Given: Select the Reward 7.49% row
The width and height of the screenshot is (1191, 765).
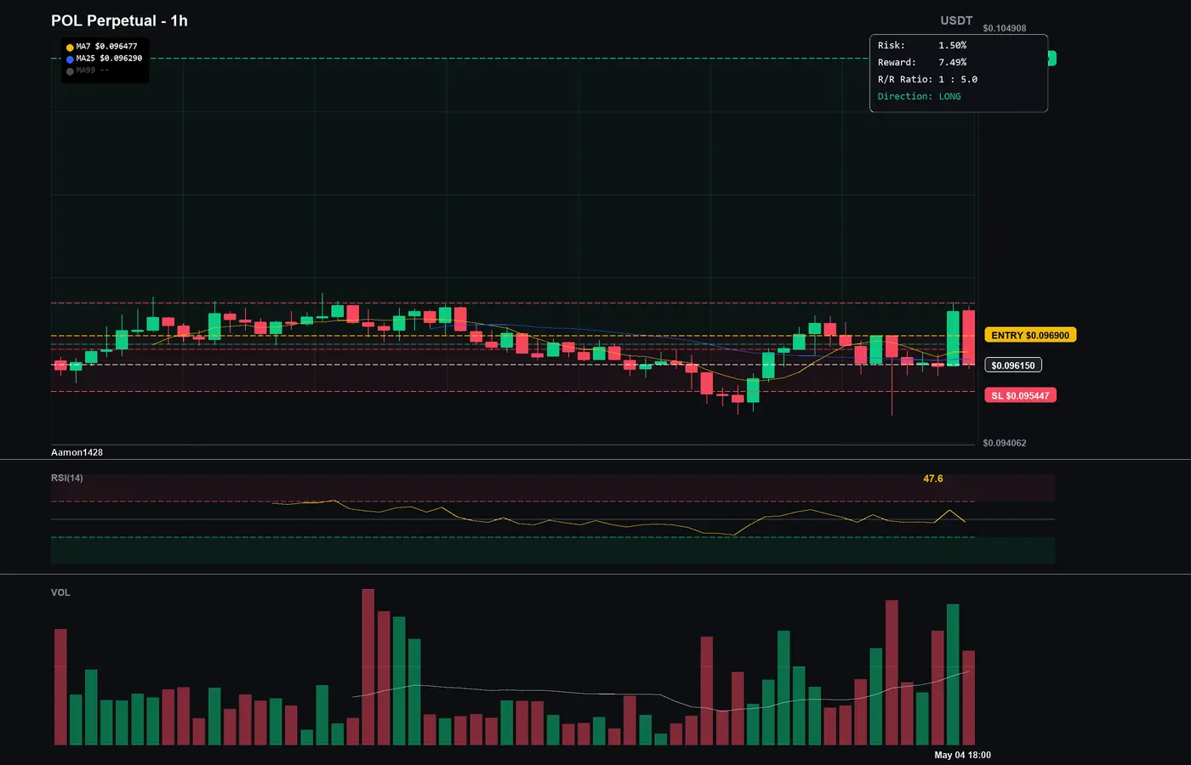Looking at the screenshot, I should pyautogui.click(x=922, y=62).
